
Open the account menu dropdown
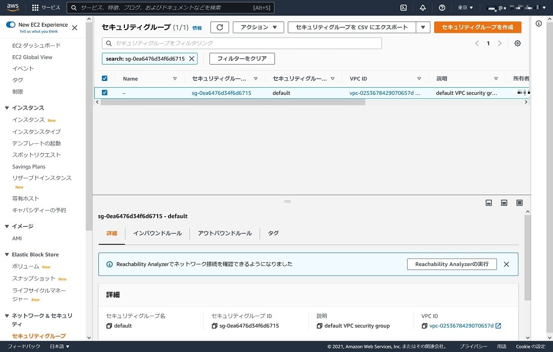click(x=516, y=7)
